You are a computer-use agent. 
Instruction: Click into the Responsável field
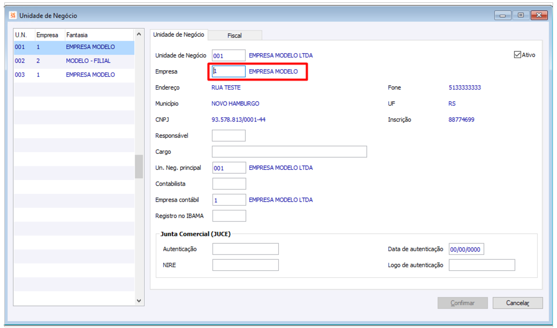click(228, 135)
